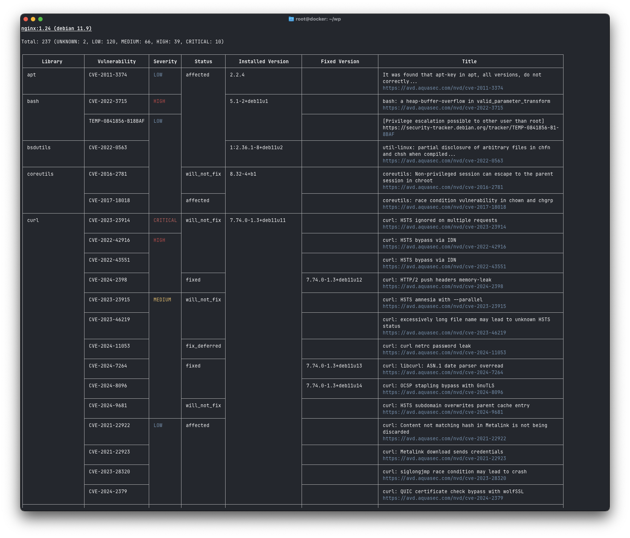
Task: Click the LOW severity for CVE-2021-22922
Action: point(158,426)
